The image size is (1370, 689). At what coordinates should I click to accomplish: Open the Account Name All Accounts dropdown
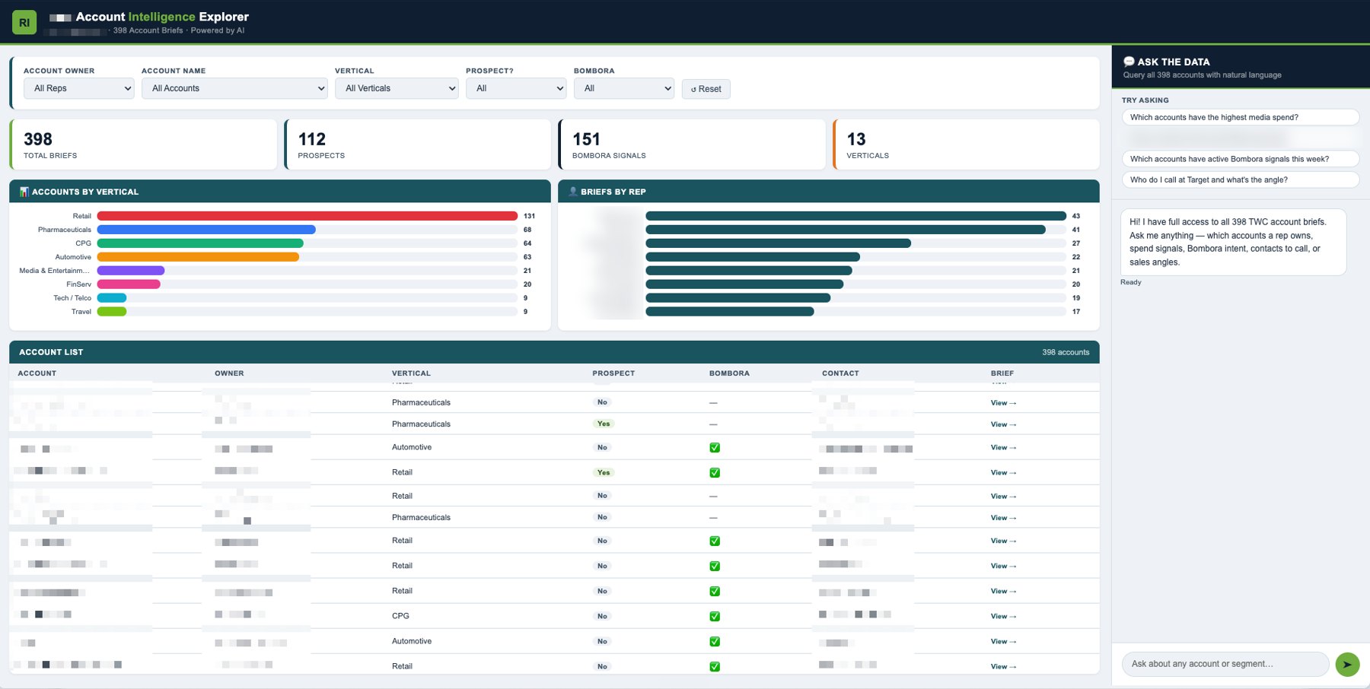234,88
